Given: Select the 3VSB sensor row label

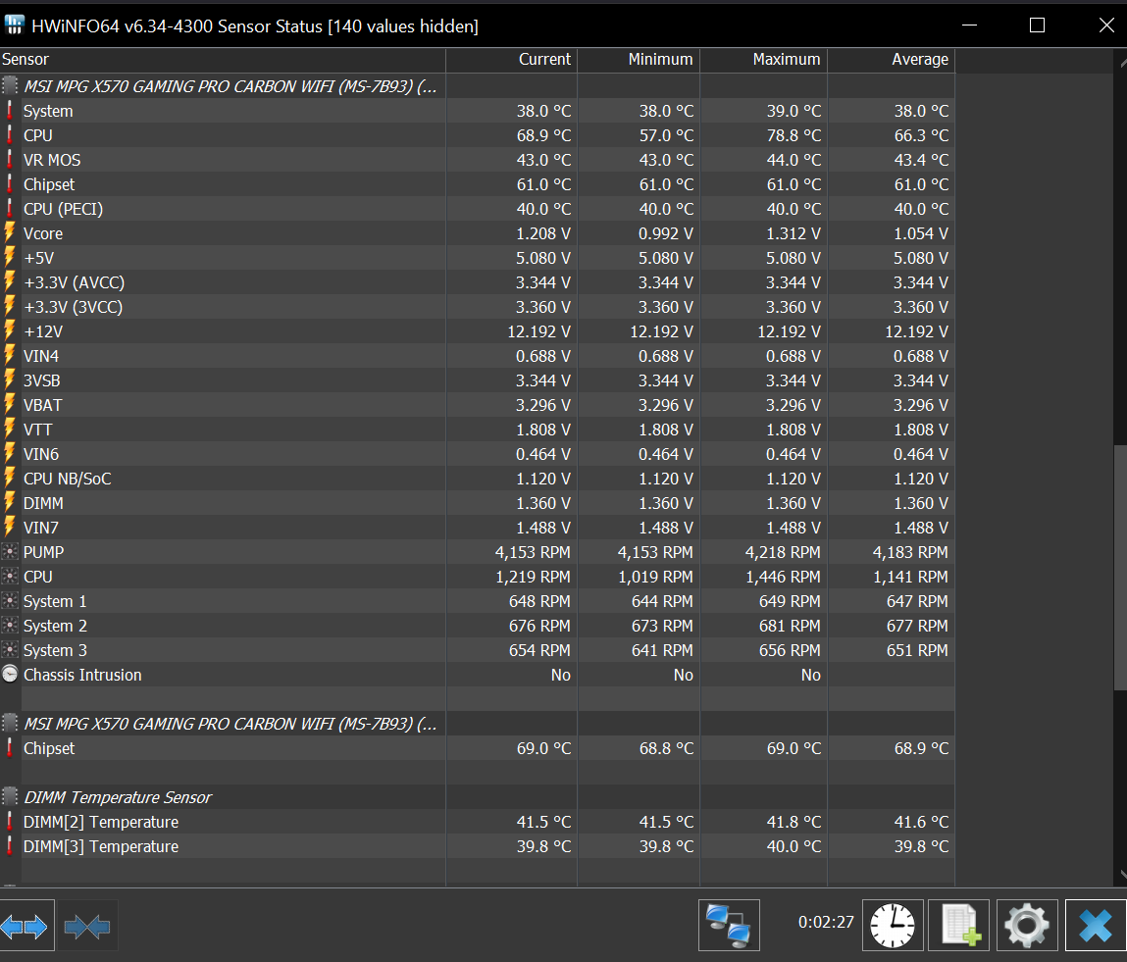Looking at the screenshot, I should (42, 380).
